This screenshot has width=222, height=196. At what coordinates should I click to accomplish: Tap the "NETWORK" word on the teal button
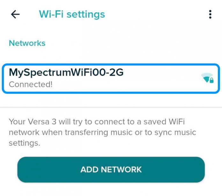122,169
